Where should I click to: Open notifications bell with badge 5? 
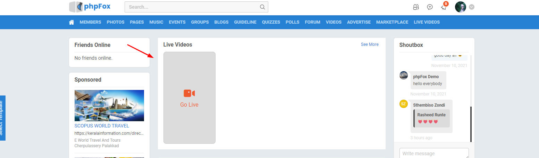444,7
